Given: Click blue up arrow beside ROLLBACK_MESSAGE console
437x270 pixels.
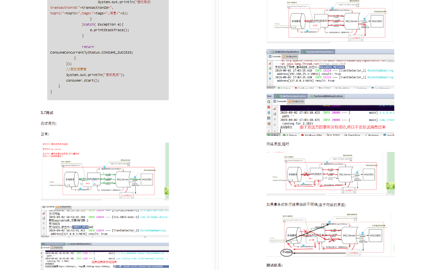Looking at the screenshot, I should 270,73.
